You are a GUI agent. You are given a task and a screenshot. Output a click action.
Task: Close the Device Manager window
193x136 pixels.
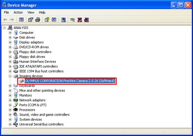188,5
